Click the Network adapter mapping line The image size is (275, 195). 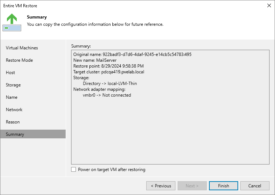pos(99,89)
